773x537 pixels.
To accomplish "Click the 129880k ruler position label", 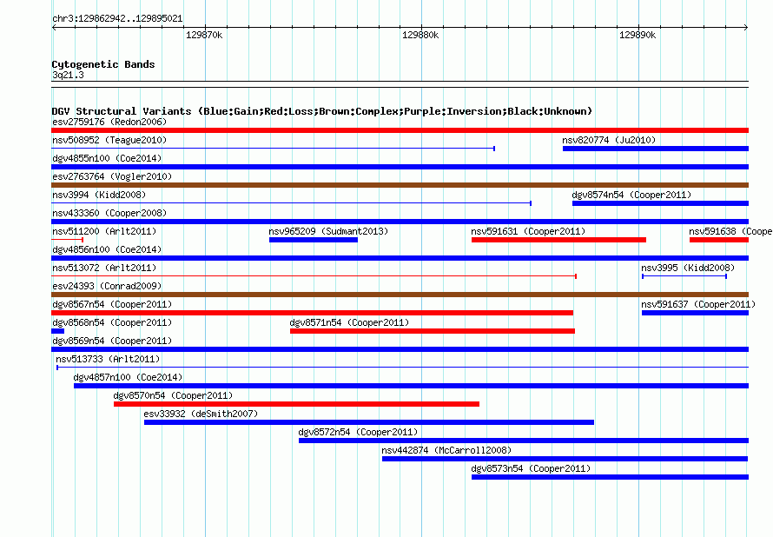I will coord(420,35).
